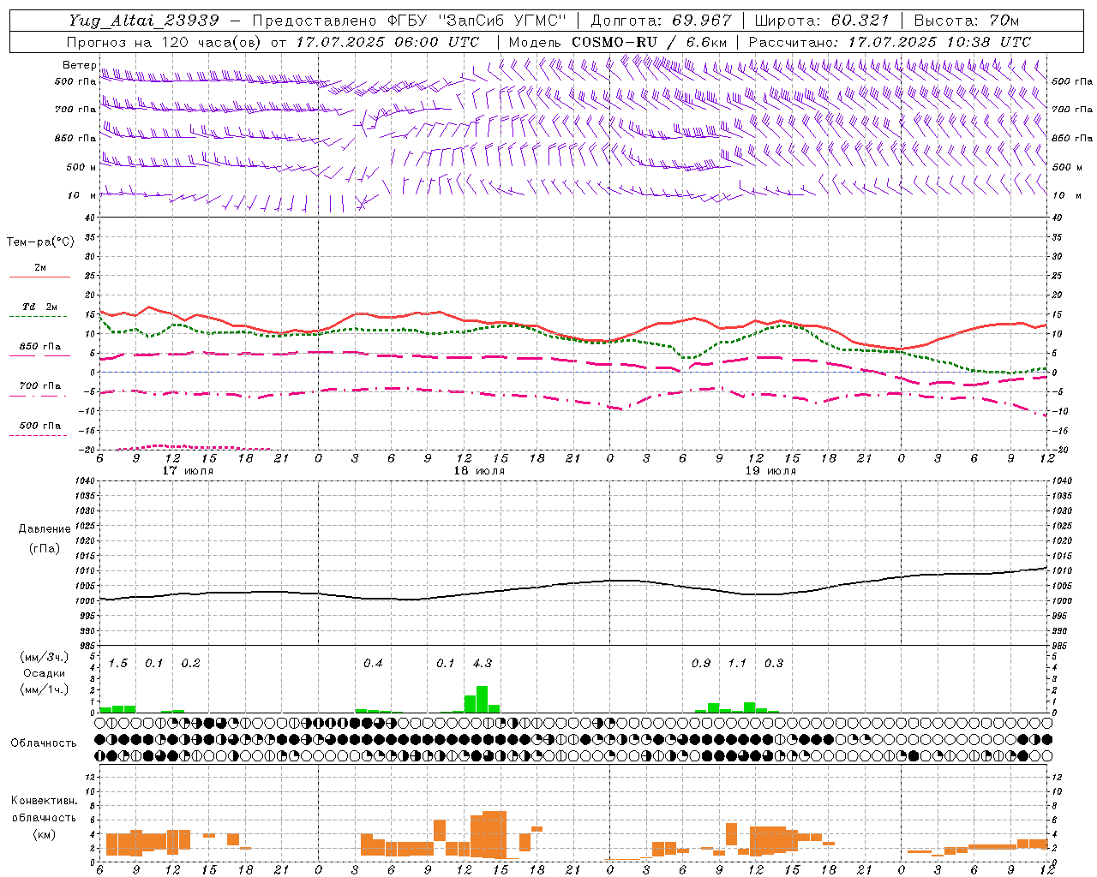The image size is (1097, 877).
Task: Click the (мм/1ч.) units label
Action: [44, 689]
